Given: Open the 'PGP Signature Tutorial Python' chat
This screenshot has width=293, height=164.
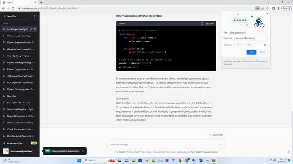Looking at the screenshot, I should (x=19, y=82).
